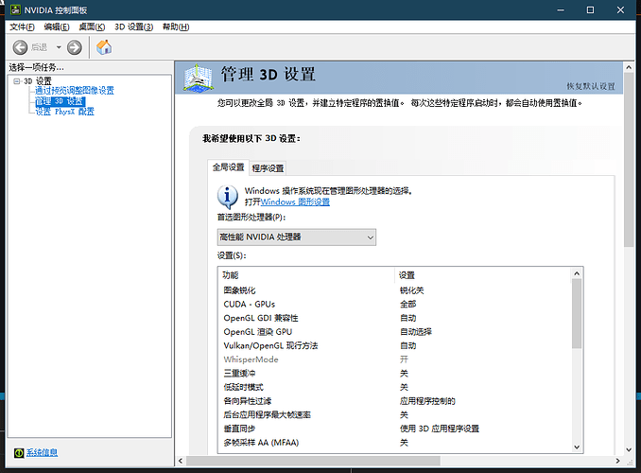This screenshot has width=641, height=473.
Task: Click the settings list scroll-up arrow
Action: (577, 273)
